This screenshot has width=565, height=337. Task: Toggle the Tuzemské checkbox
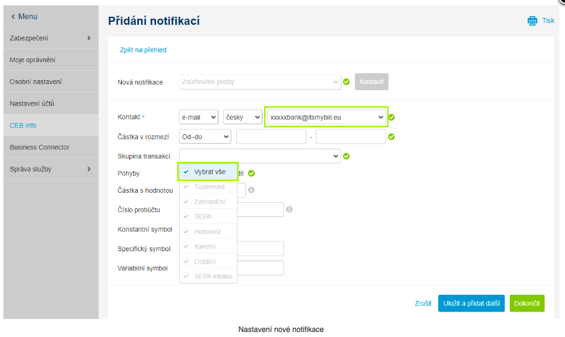[x=186, y=187]
